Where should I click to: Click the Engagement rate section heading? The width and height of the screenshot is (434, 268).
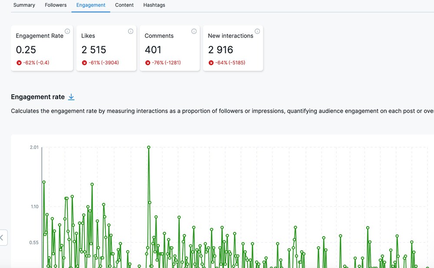(38, 97)
